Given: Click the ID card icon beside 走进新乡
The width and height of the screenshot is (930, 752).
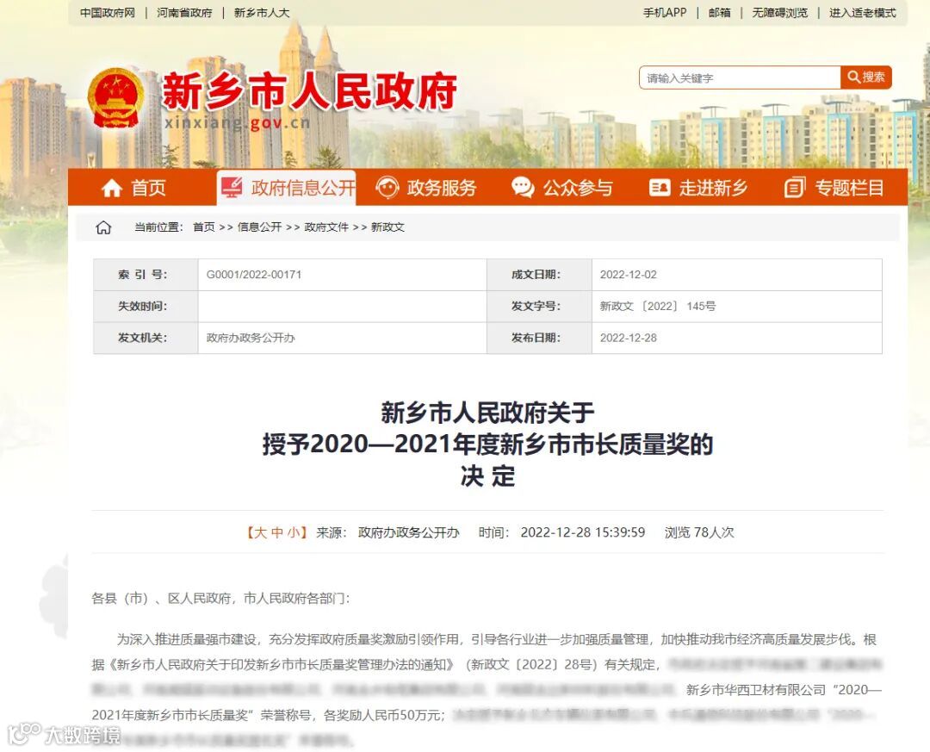Looking at the screenshot, I should (660, 188).
